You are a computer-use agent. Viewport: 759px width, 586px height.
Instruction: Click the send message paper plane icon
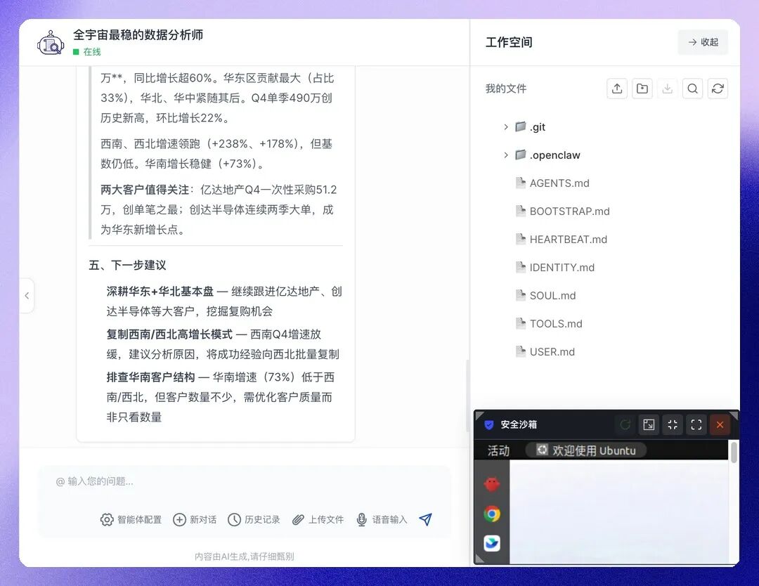point(425,519)
